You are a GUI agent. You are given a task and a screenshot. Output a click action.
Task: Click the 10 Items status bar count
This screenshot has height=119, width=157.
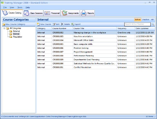[x=149, y=116]
